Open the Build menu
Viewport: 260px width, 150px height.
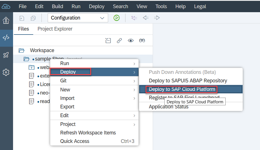coord(58,7)
